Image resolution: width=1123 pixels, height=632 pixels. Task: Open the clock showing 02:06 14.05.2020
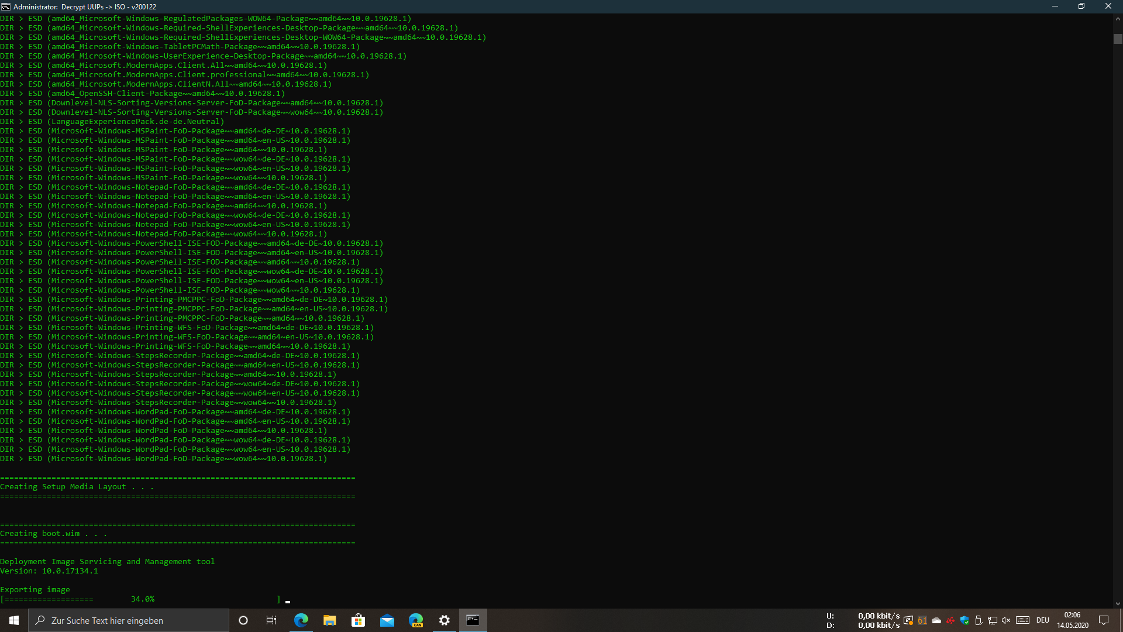[x=1073, y=620]
